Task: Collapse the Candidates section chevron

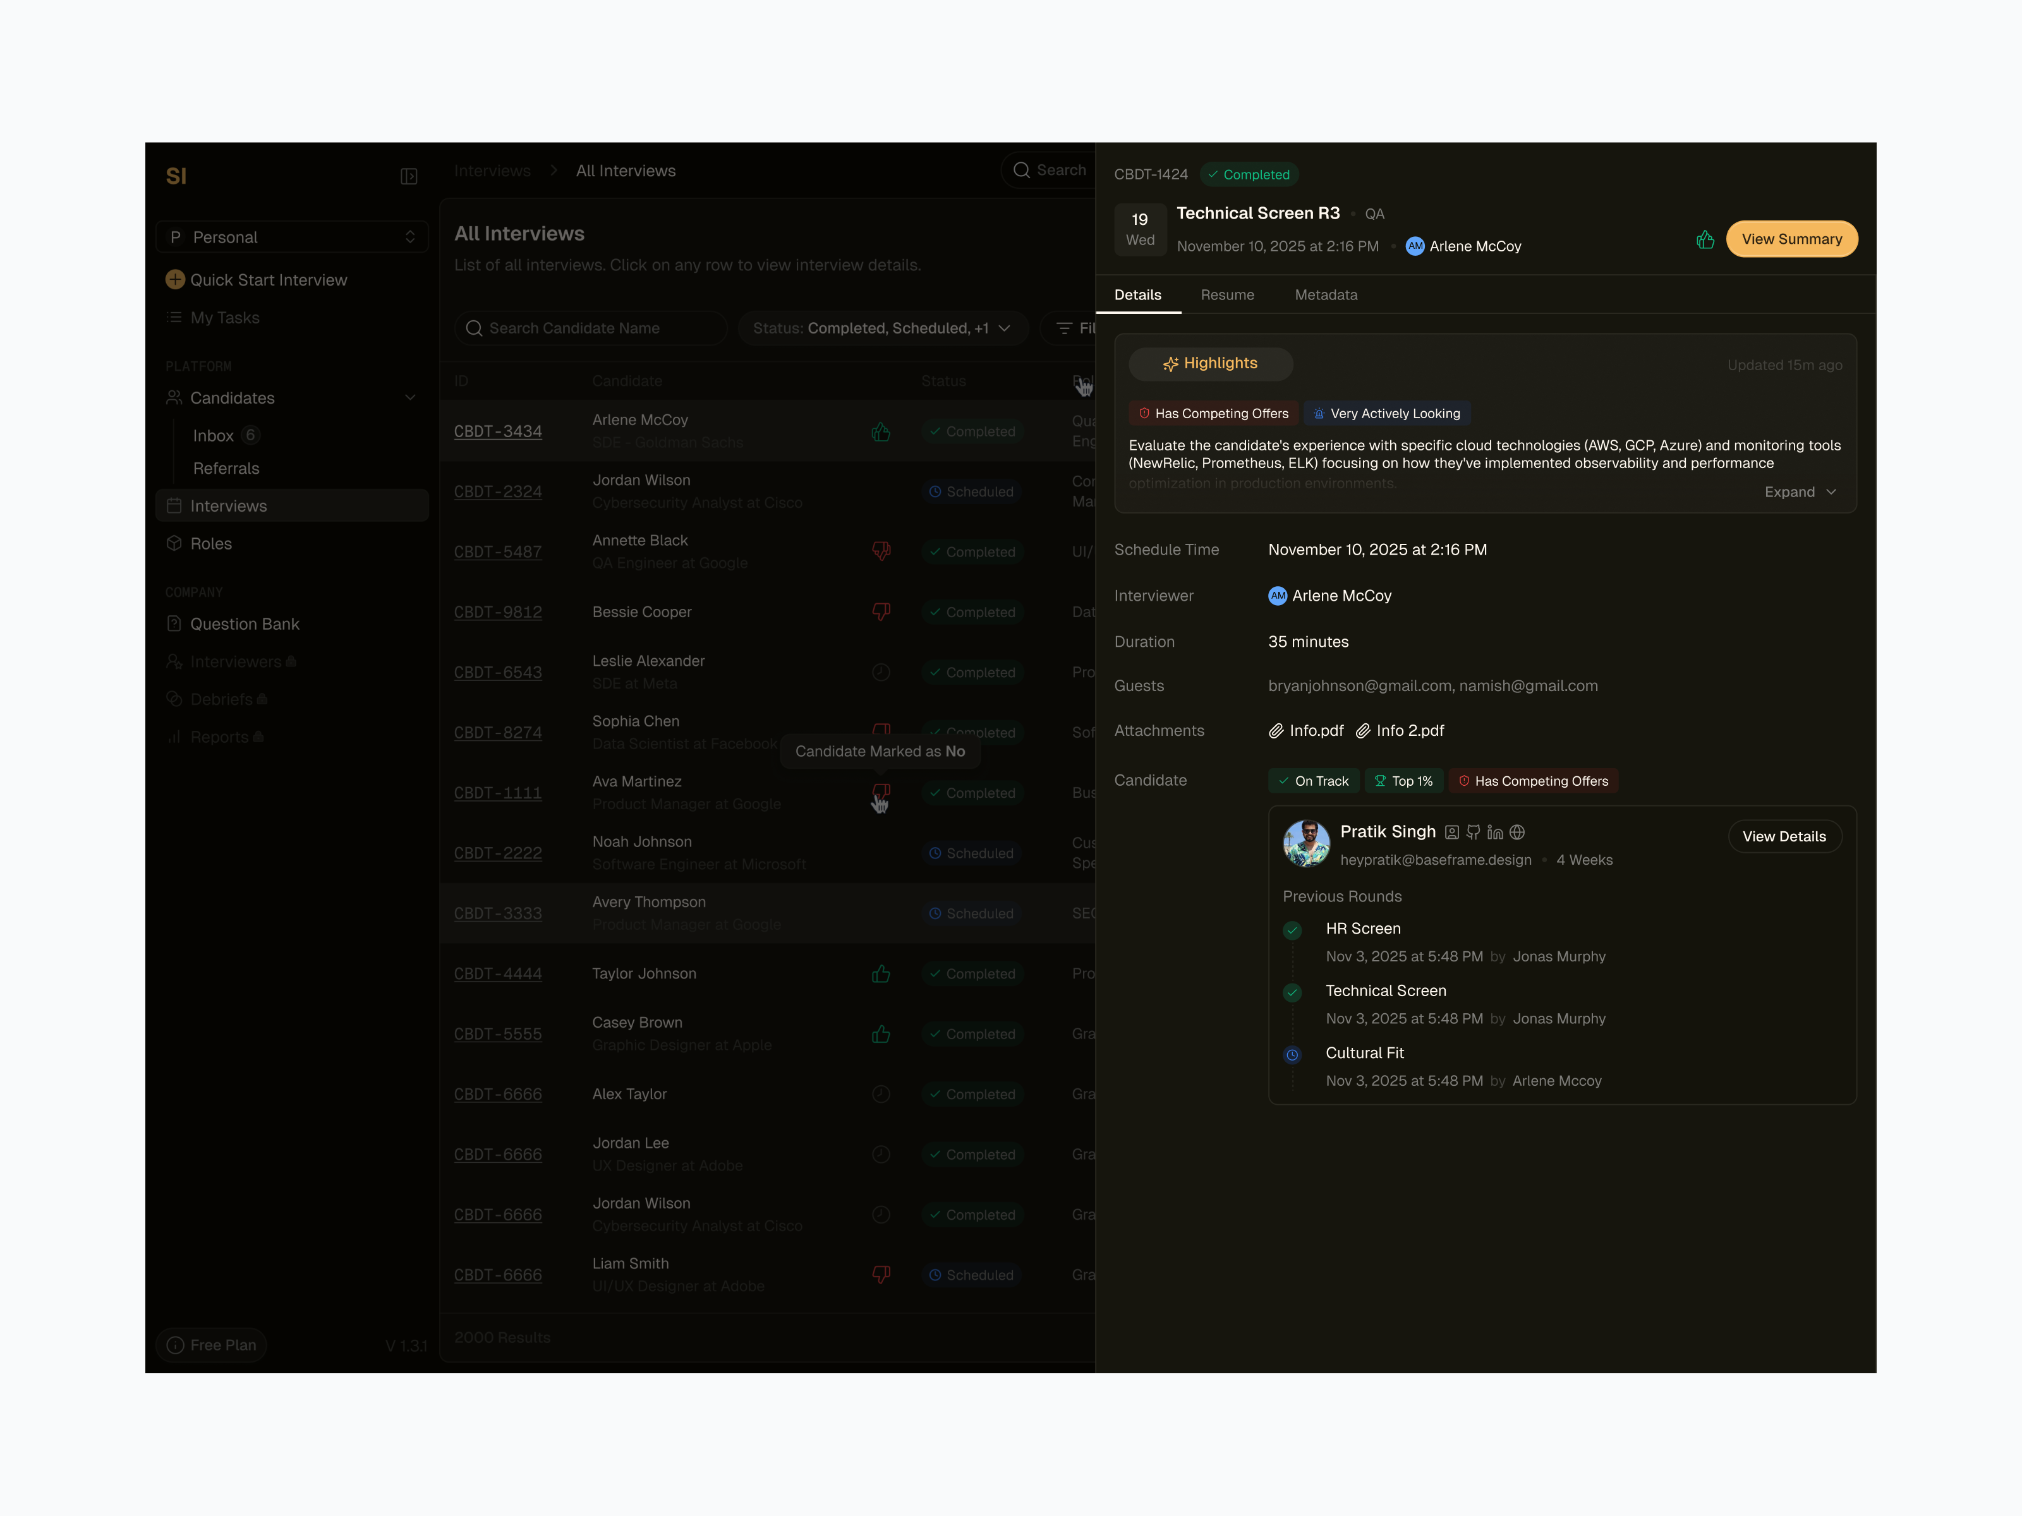Action: [x=411, y=397]
